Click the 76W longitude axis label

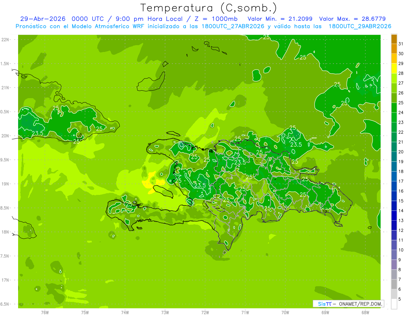tap(45, 312)
